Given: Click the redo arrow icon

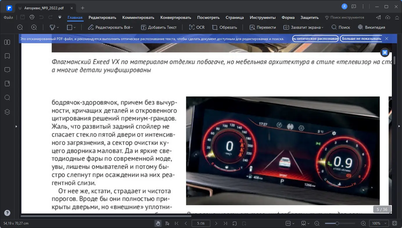Looking at the screenshot, I should (51, 17).
